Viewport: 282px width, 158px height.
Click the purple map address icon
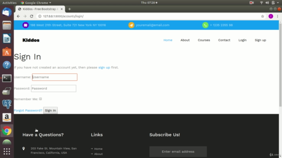[26, 25]
